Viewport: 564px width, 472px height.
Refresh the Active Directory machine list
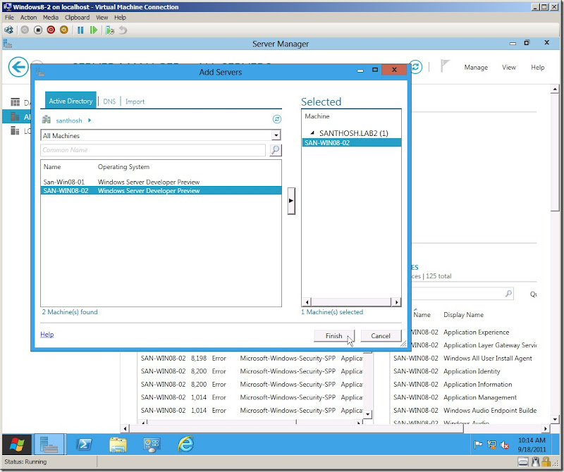(x=276, y=120)
